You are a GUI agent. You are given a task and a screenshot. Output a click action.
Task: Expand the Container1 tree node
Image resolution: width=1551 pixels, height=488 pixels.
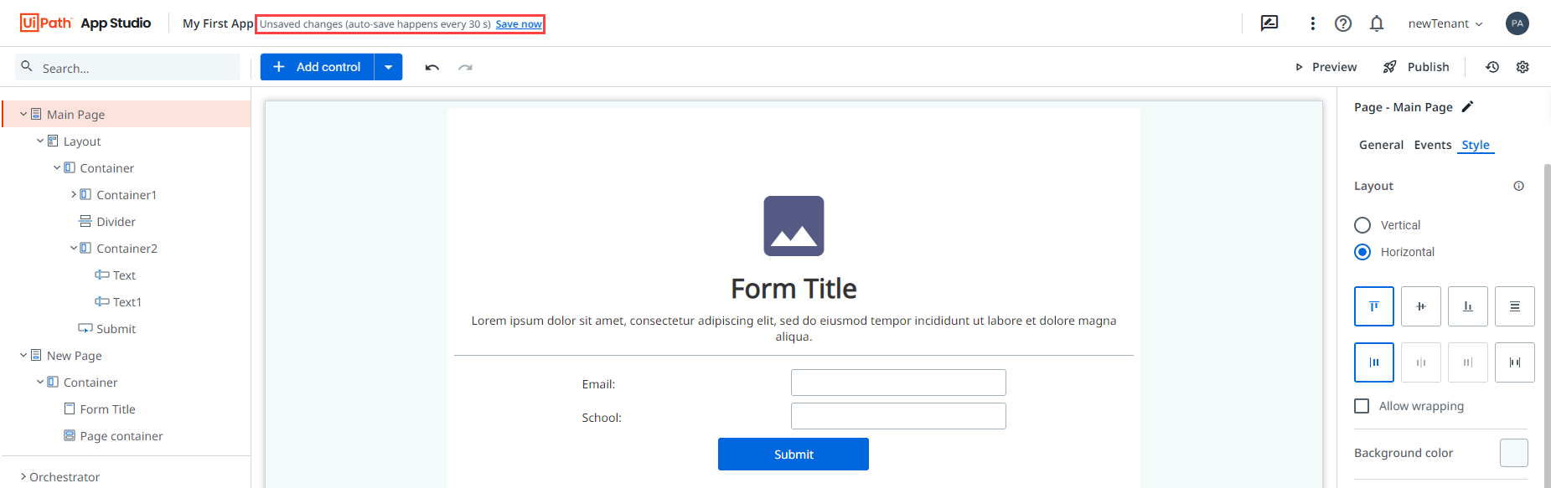(x=74, y=195)
